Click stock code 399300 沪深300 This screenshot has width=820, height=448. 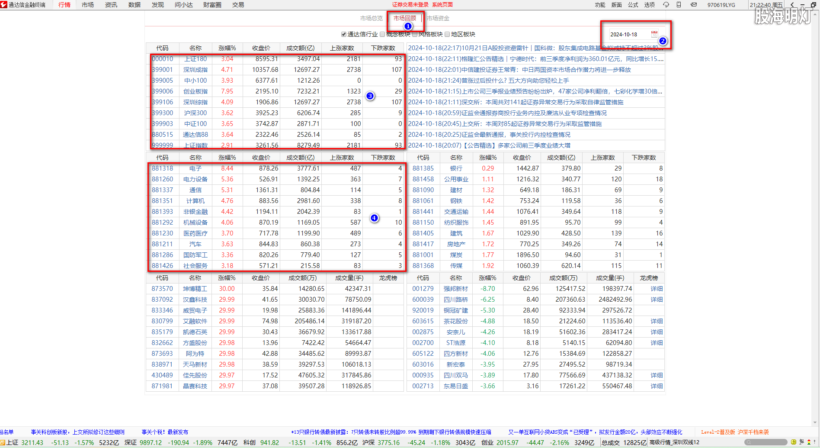tap(162, 113)
